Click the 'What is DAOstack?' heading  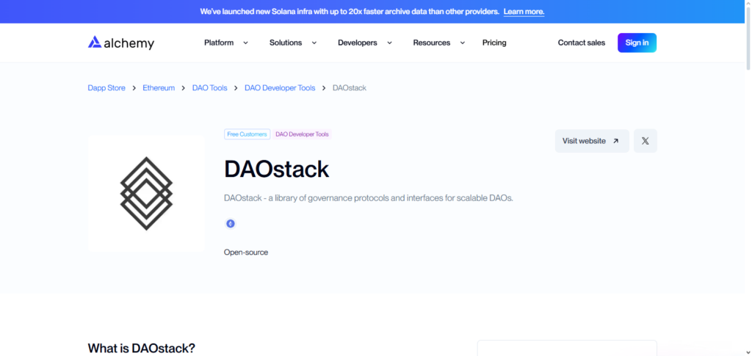pos(142,348)
